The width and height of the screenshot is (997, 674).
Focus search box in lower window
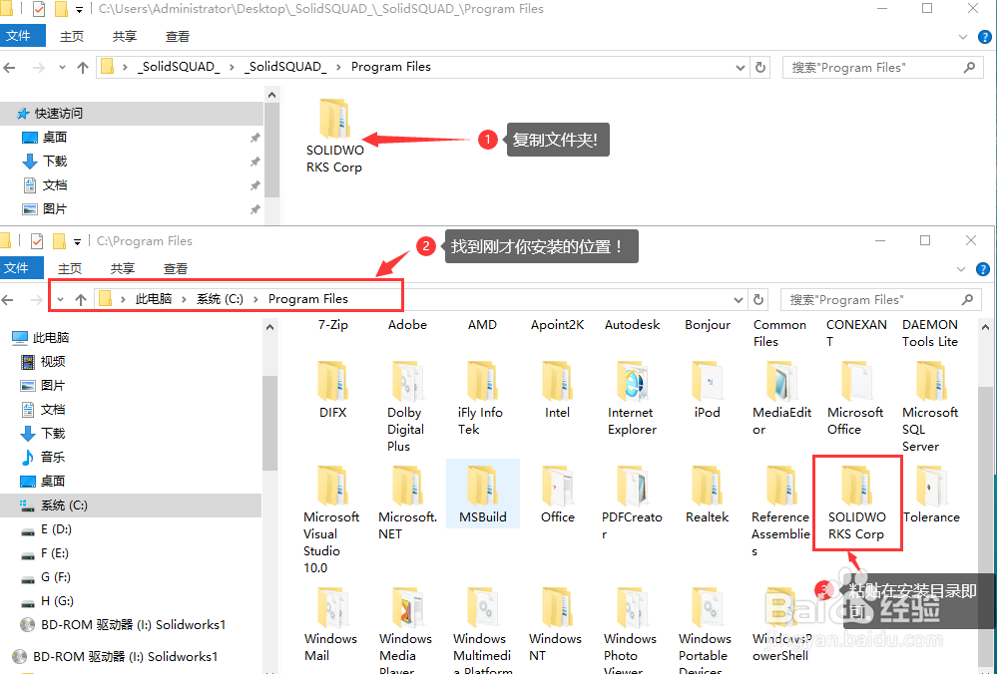pyautogui.click(x=881, y=300)
